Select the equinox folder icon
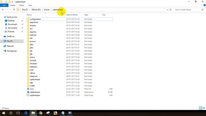Viewport: 206px width, 116px height. pyautogui.click(x=28, y=32)
